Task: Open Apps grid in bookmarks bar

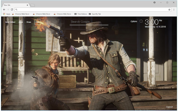Action: click(x=7, y=14)
